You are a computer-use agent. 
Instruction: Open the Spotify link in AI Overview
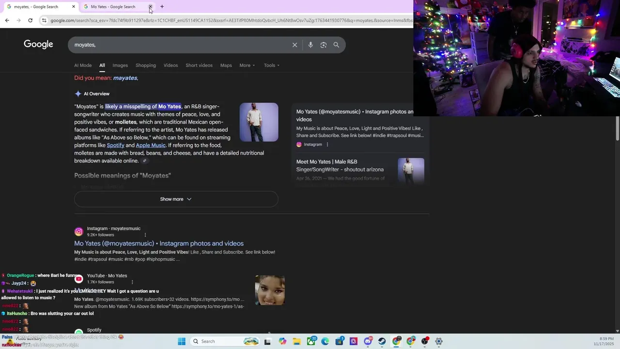[x=116, y=145]
